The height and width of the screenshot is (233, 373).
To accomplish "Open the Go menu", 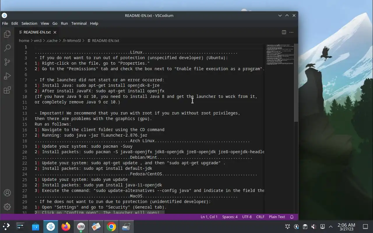I will coord(55,23).
